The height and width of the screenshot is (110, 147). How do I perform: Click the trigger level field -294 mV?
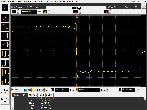[128, 90]
